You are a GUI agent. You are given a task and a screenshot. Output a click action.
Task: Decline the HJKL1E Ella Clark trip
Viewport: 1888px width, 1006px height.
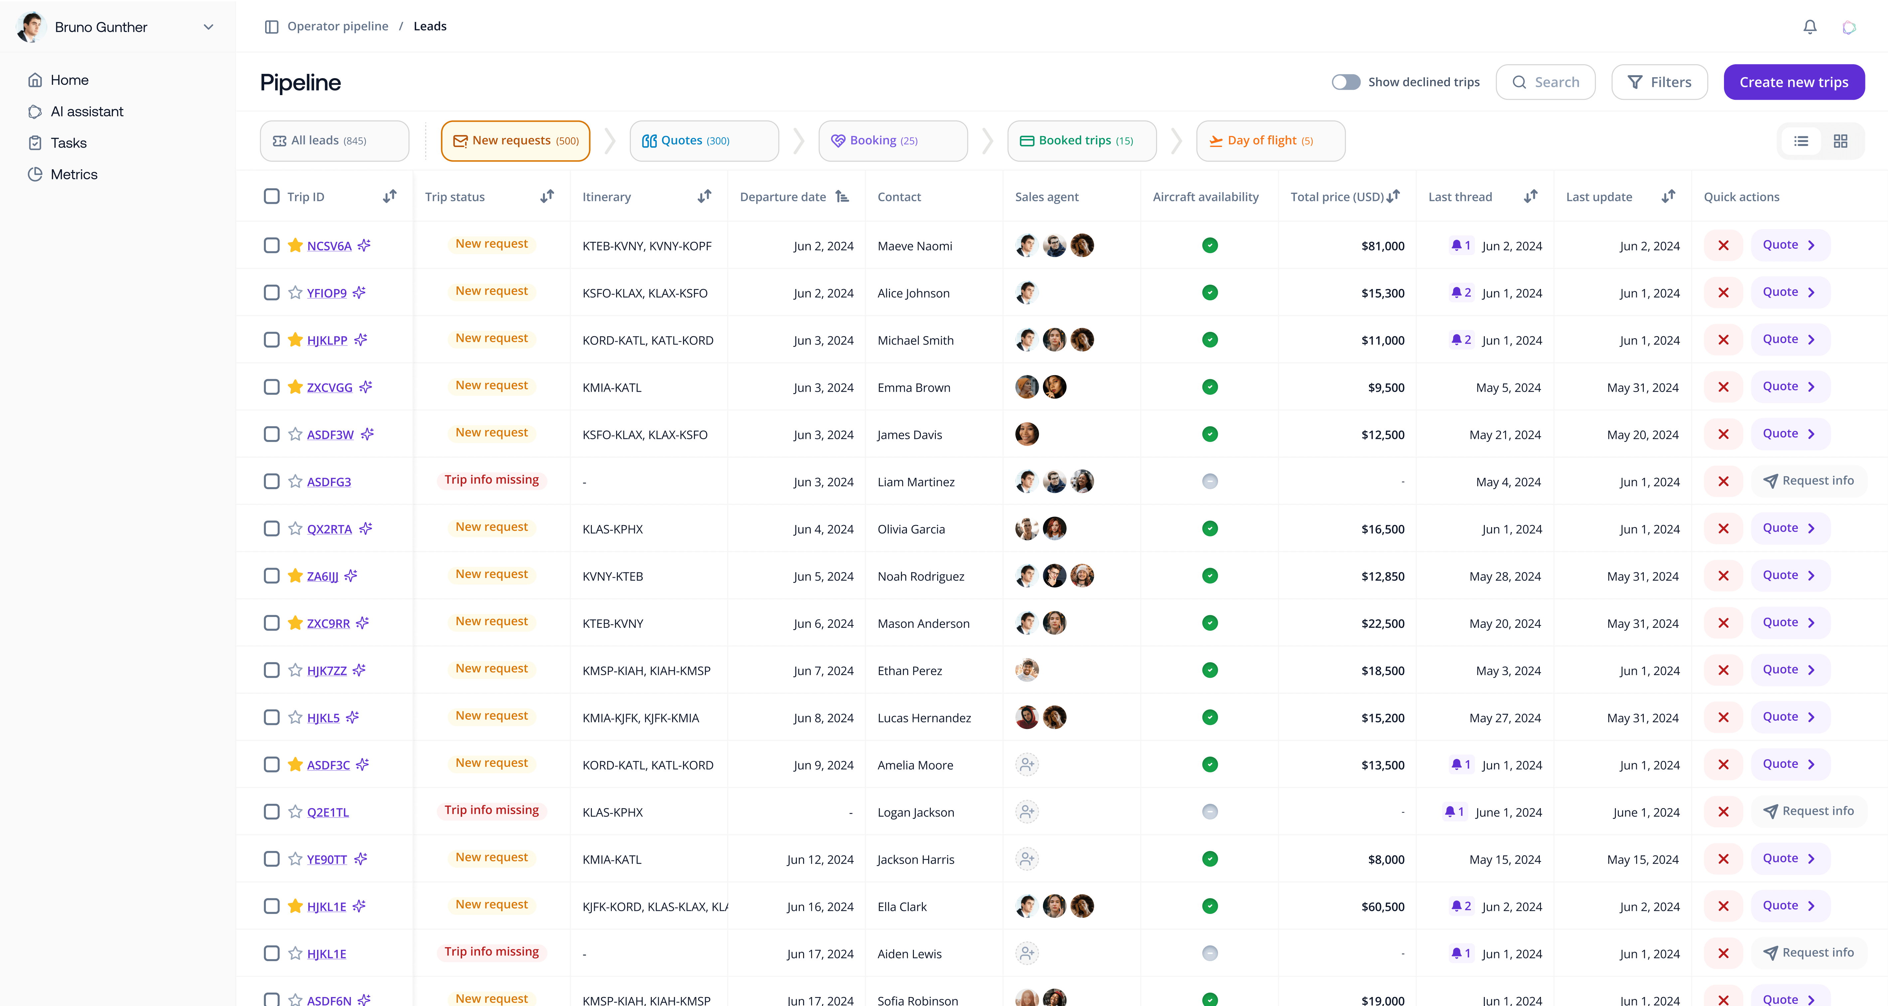(x=1723, y=906)
